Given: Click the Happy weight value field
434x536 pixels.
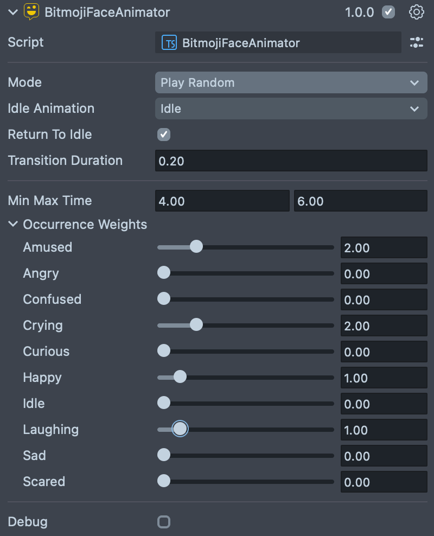Looking at the screenshot, I should (x=384, y=378).
